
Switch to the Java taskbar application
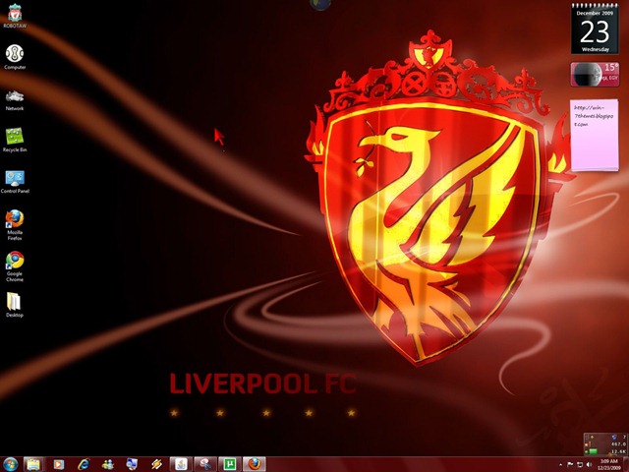tap(181, 464)
